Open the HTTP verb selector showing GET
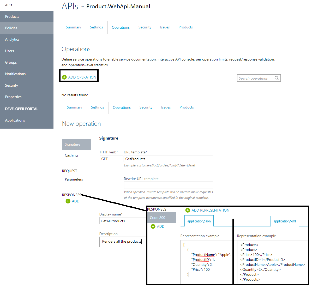 pyautogui.click(x=111, y=159)
